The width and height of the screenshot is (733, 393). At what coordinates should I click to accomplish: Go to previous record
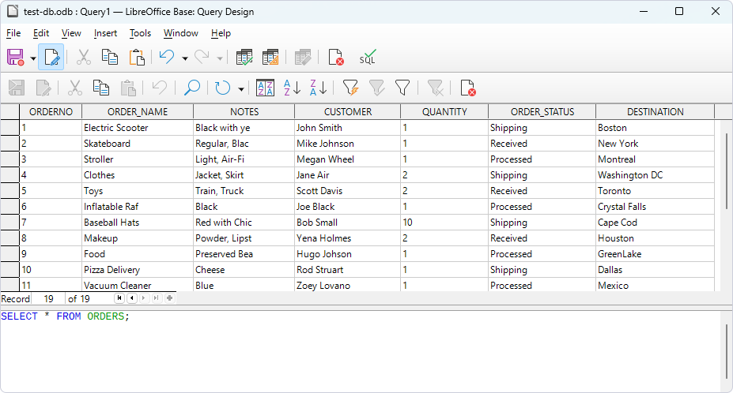pos(132,298)
